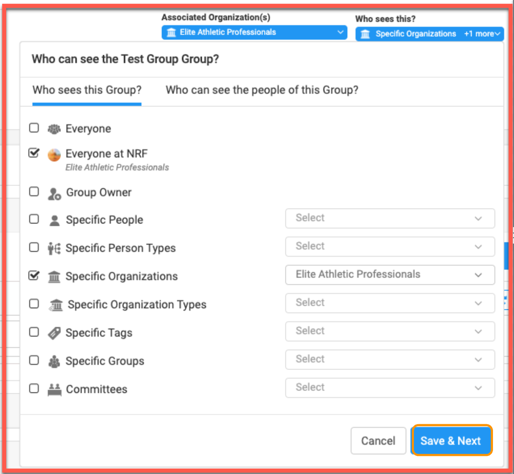
Task: Click the Specific Organization Types building icon
Action: tap(56, 305)
